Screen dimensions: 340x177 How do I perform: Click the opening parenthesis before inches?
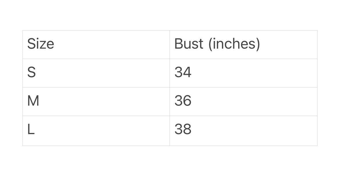pos(210,44)
